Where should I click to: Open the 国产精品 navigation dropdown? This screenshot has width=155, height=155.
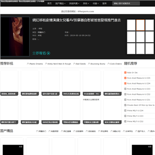point(60,3)
